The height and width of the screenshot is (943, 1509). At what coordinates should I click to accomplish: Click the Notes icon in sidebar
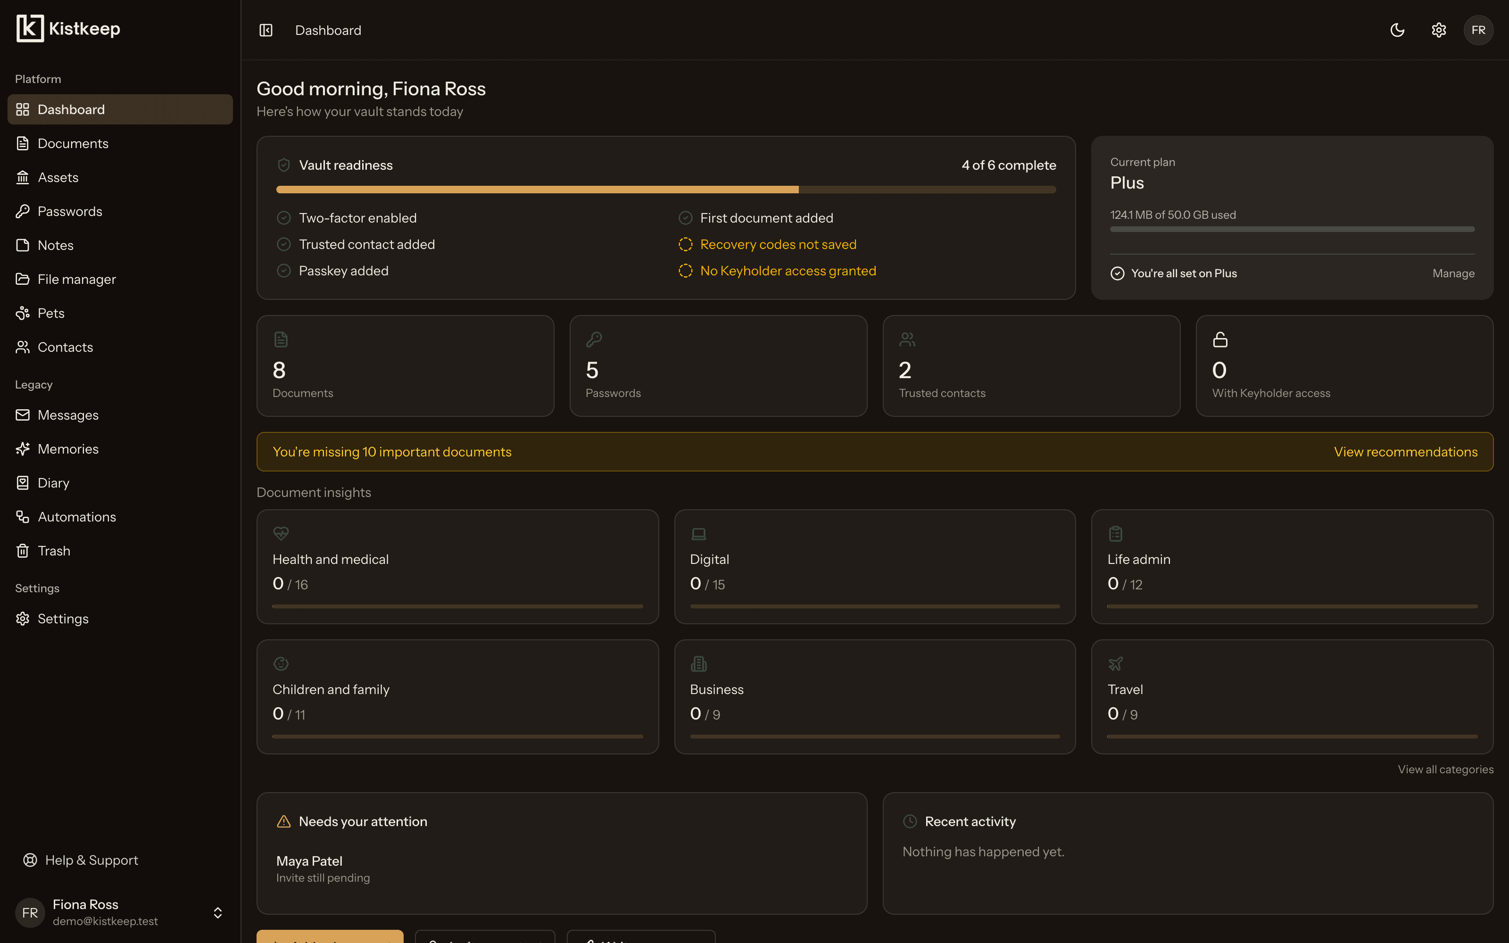pos(23,245)
